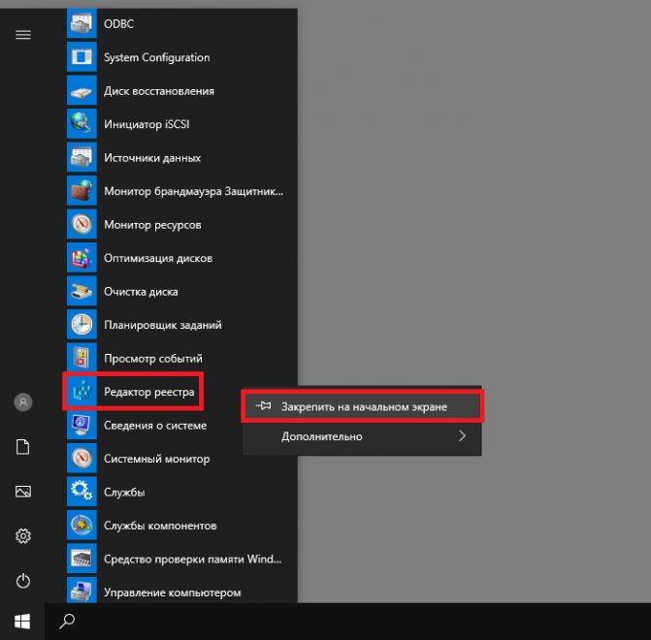Screen dimensions: 651x640
Task: Select the Монитор ресурсов label
Action: click(152, 225)
